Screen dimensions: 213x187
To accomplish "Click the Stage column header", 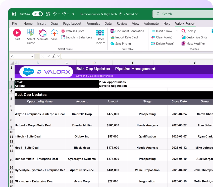I will [147, 101].
